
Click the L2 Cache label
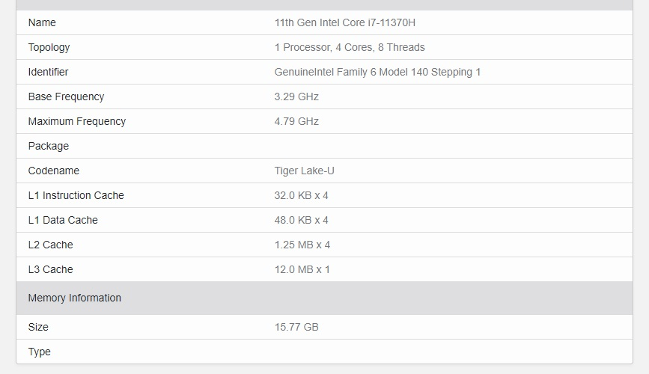click(50, 245)
